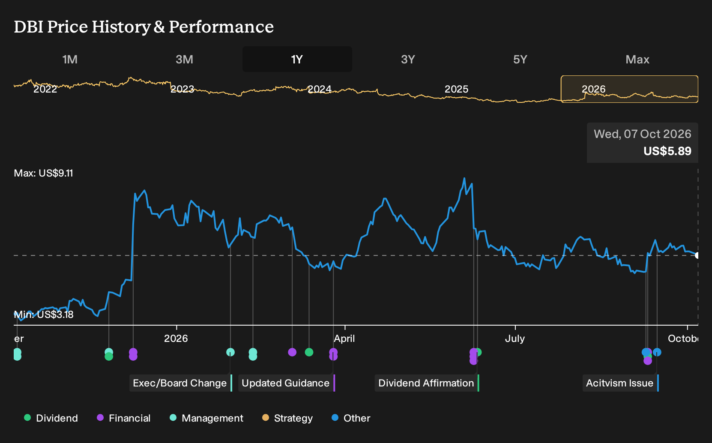The height and width of the screenshot is (443, 712).
Task: Click the highlighted 2026 range selector in overview
Action: click(x=629, y=89)
